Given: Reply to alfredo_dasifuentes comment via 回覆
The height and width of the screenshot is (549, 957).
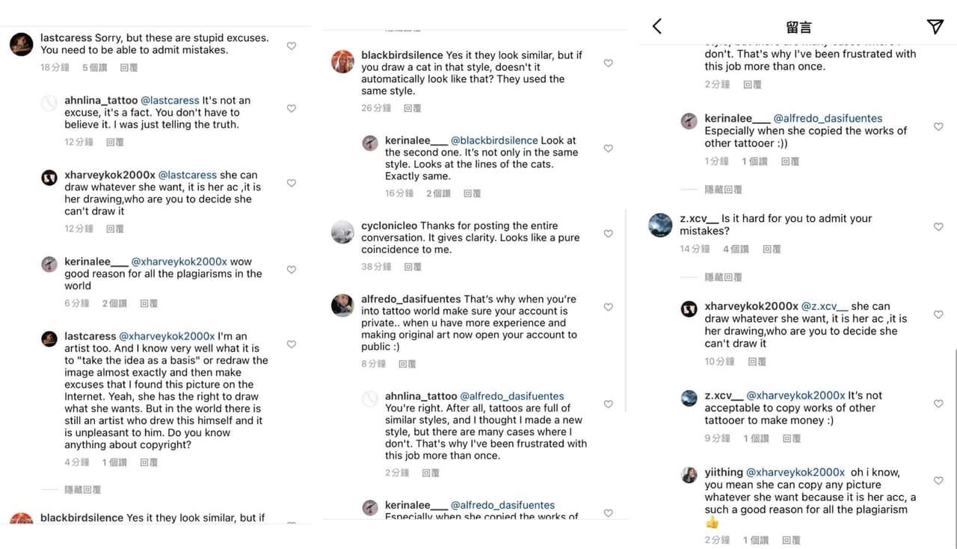Looking at the screenshot, I should (407, 364).
